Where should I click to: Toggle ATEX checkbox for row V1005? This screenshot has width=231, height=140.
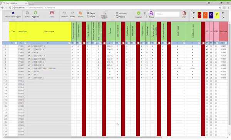pyautogui.click(x=216, y=59)
